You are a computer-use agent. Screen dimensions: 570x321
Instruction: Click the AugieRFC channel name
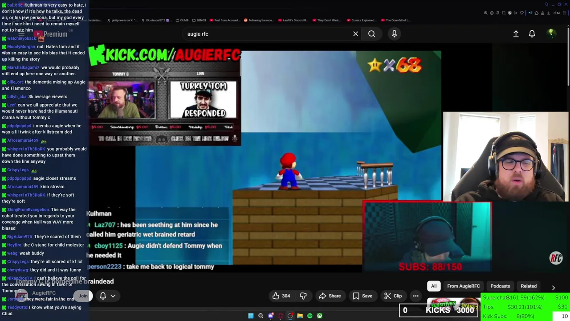tap(44, 293)
